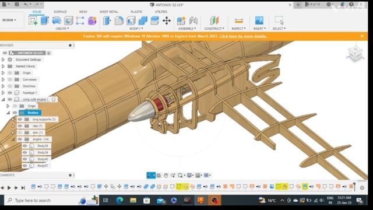Click the Pan hand tool
Image resolution: width=373 pixels, height=210 pixels.
166,176
